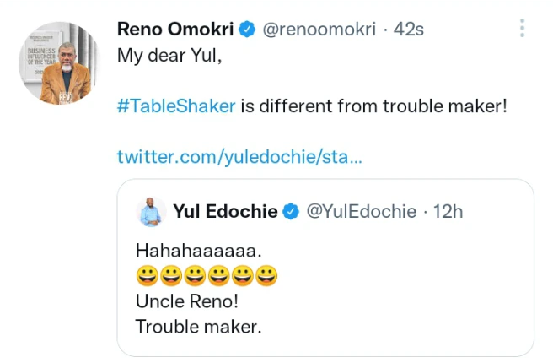This screenshot has width=553, height=363.
Task: Click the verified badge beside Yul Edochie
Action: coord(290,212)
